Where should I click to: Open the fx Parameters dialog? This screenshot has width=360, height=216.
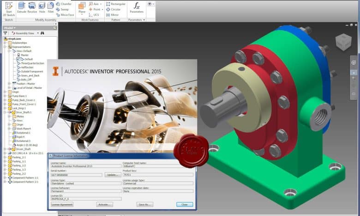137,7
